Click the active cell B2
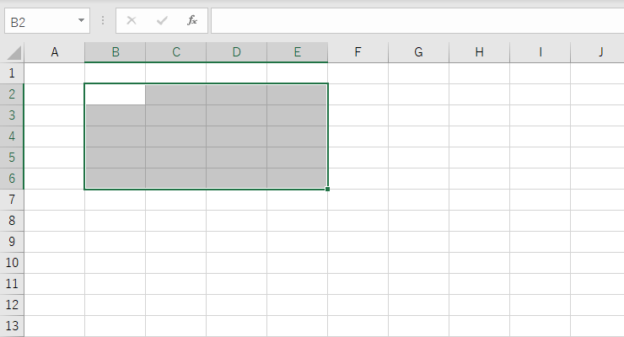The height and width of the screenshot is (337, 624). pos(116,94)
